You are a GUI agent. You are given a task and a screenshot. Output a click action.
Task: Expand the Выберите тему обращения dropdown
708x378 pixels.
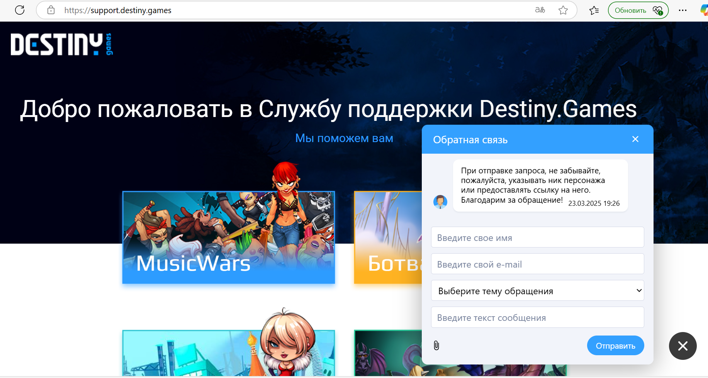pyautogui.click(x=537, y=290)
